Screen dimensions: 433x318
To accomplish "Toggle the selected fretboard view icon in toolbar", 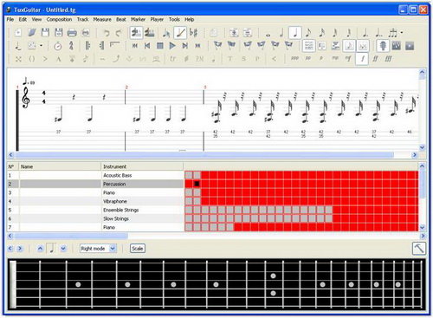I will click(x=383, y=46).
